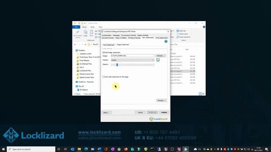The height and width of the screenshot is (152, 271).
Task: Click Select all in Explorer ribbon
Action: point(181,31)
